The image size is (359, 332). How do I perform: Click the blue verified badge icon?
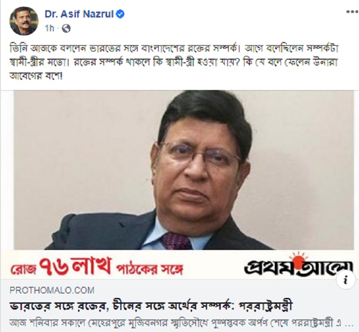tap(120, 14)
